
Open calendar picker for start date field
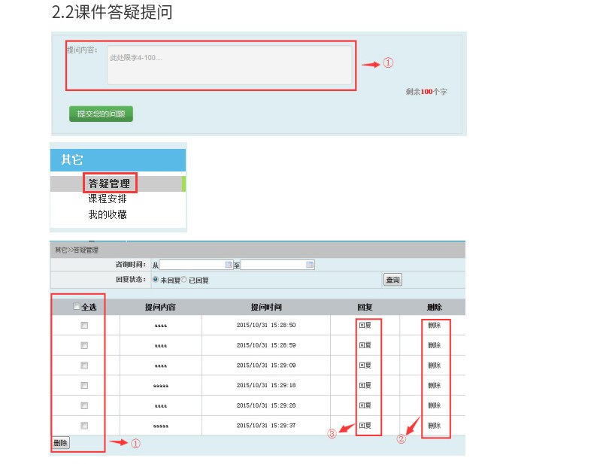click(229, 265)
